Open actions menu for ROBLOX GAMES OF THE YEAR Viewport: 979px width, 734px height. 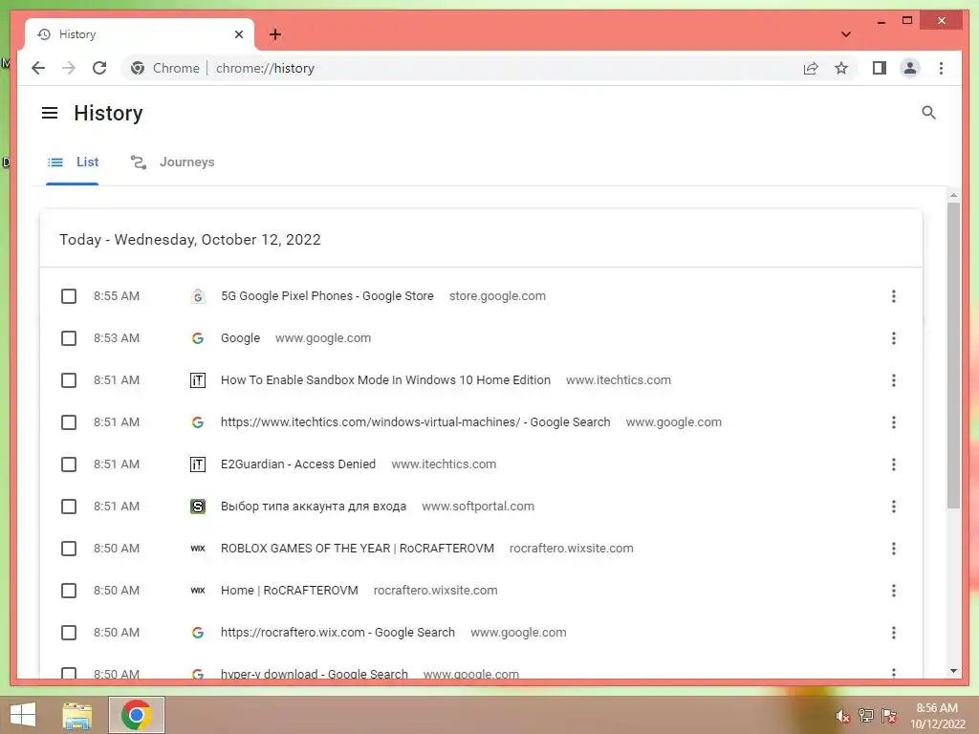click(x=894, y=549)
